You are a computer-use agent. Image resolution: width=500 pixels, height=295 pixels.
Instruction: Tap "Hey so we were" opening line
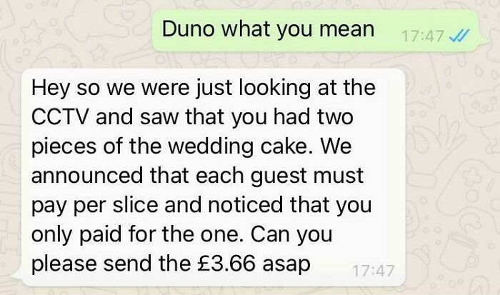coord(110,89)
